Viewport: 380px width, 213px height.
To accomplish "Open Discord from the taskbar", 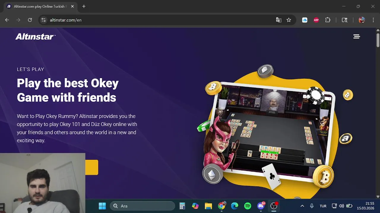I will click(x=261, y=206).
